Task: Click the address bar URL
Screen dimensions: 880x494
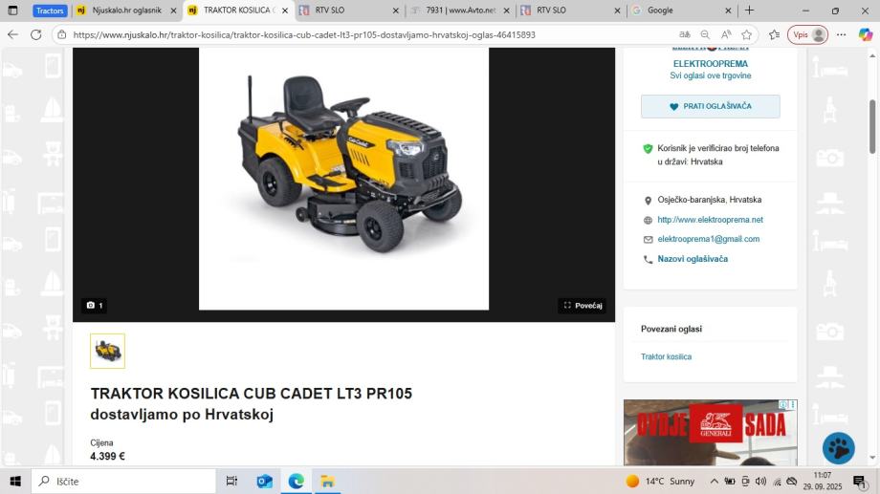Action: pos(304,34)
